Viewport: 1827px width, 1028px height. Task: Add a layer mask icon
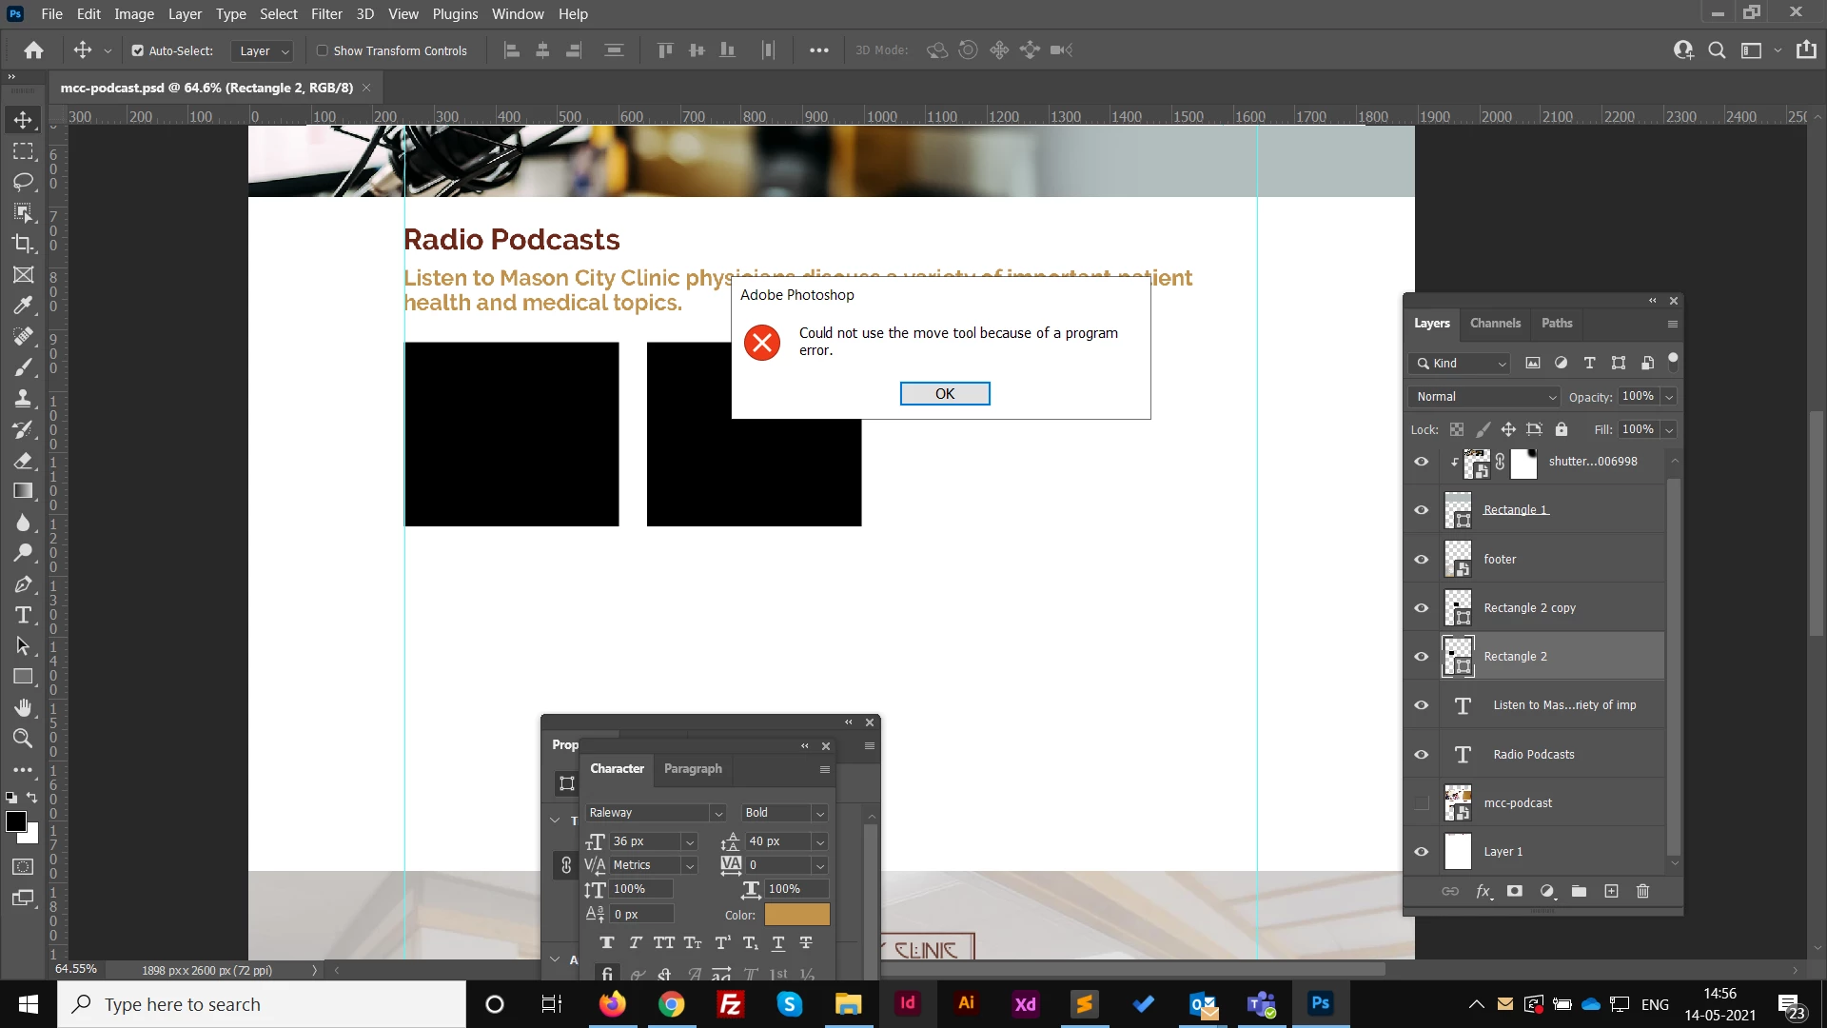[x=1514, y=892]
